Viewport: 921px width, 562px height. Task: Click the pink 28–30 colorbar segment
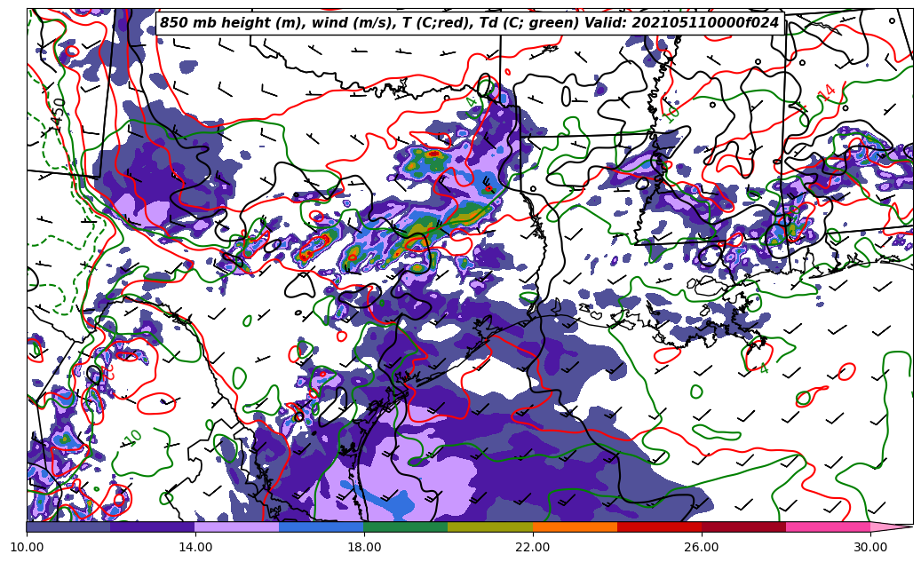point(828,526)
